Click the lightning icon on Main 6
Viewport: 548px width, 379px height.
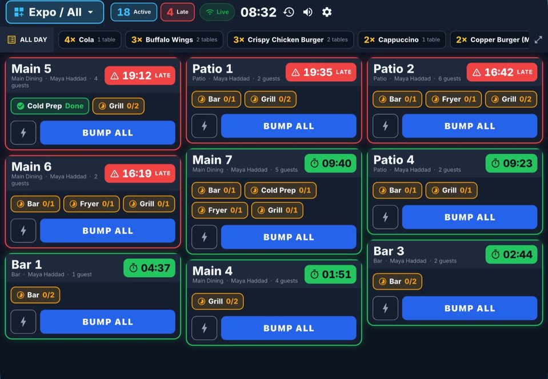23,230
